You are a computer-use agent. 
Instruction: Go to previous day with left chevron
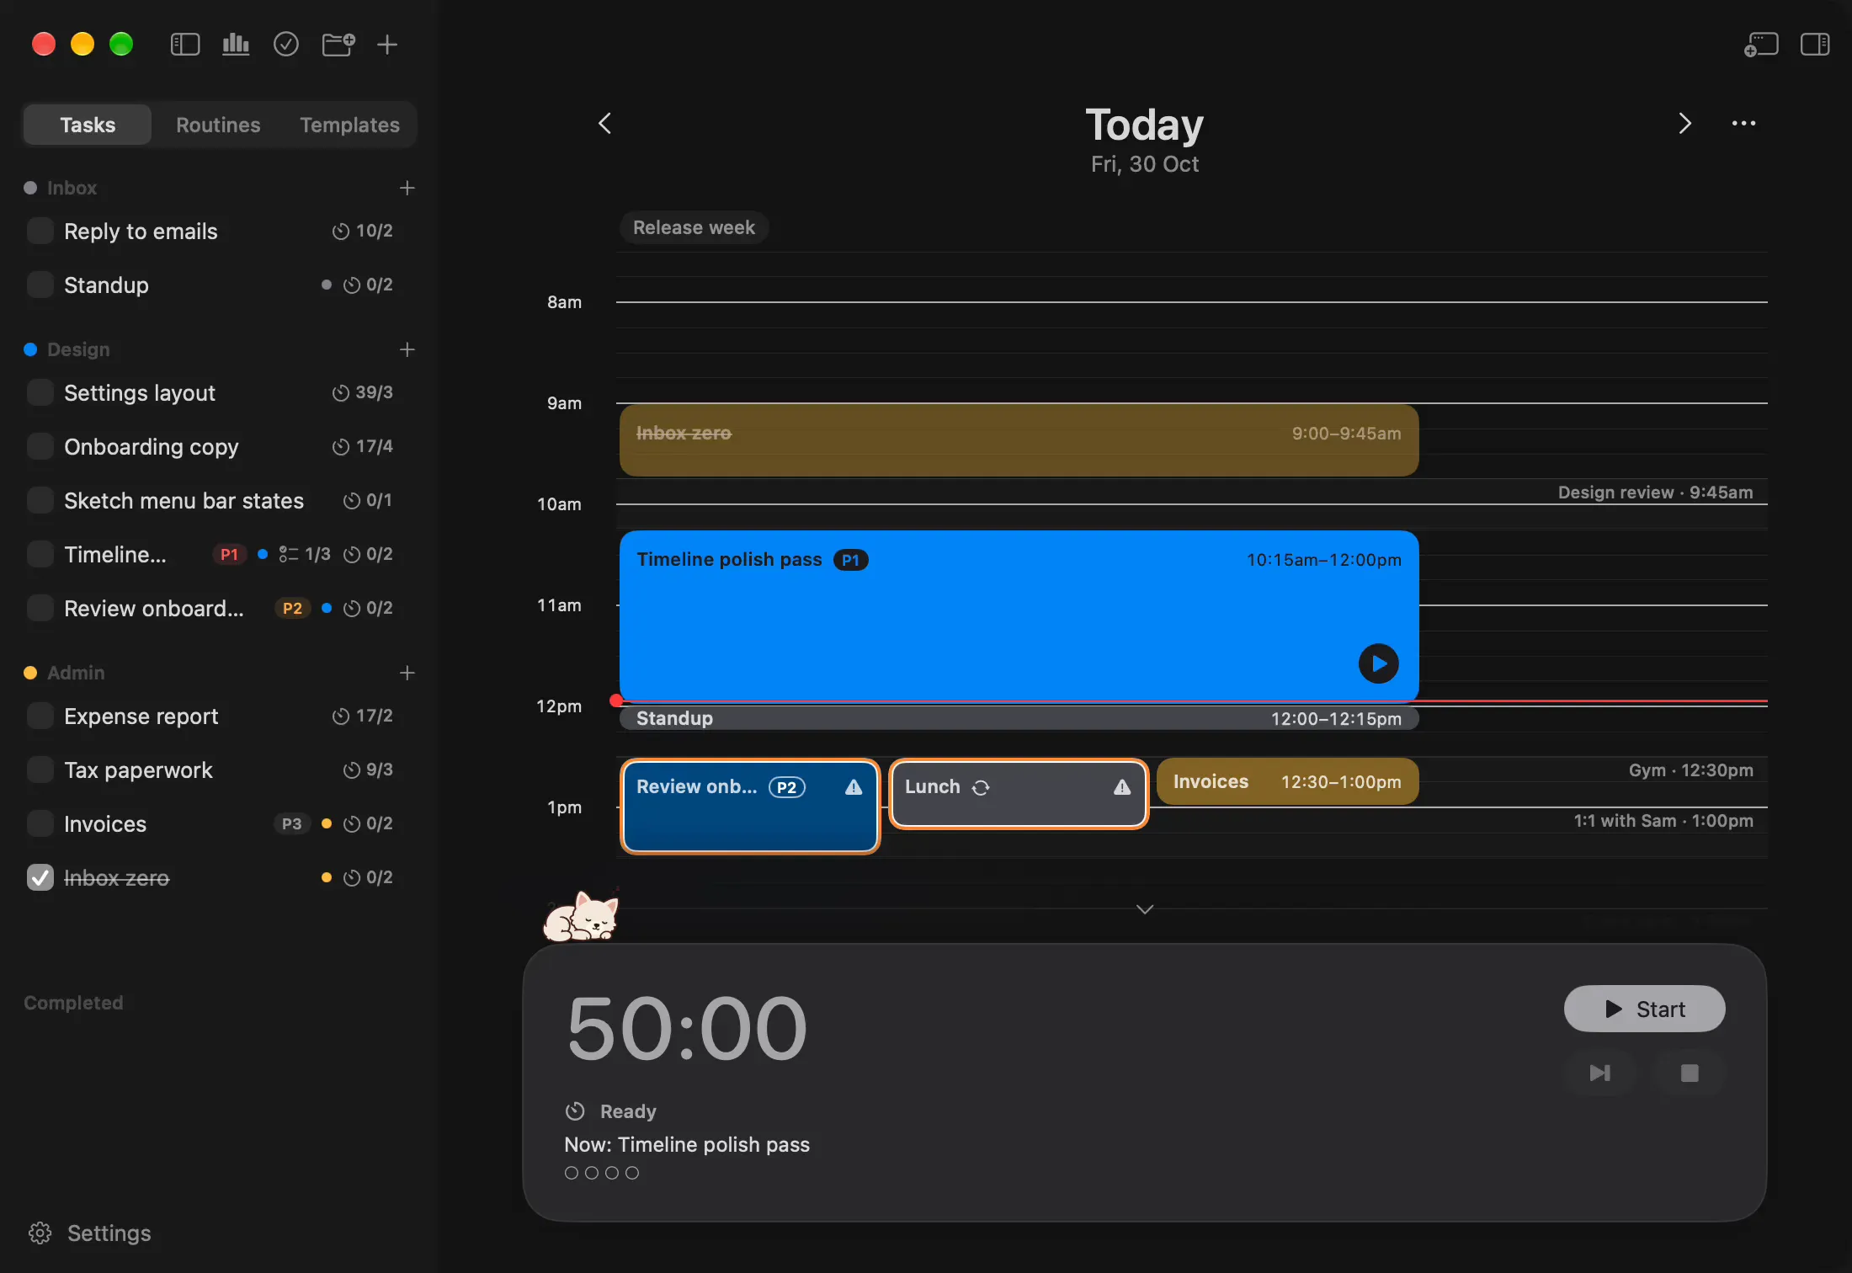(605, 124)
